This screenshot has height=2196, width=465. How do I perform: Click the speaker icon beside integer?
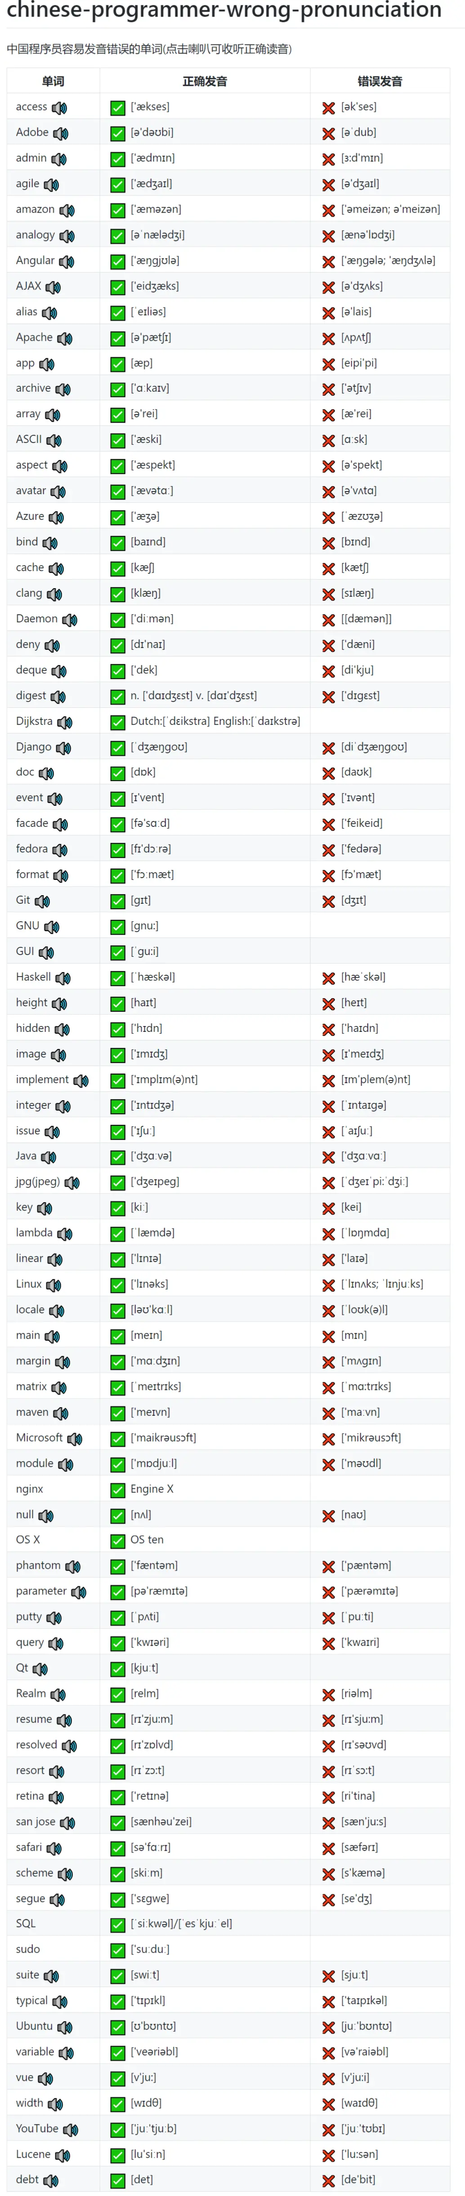coord(63,1106)
